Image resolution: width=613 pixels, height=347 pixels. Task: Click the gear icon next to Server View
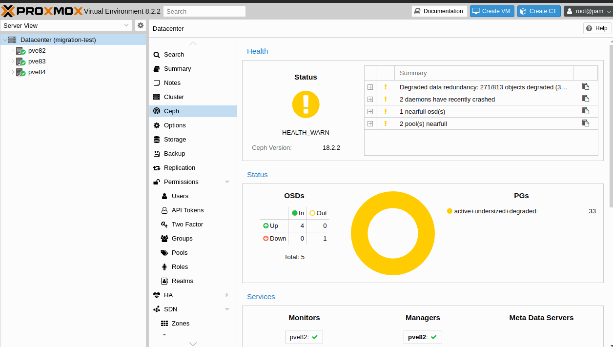tap(141, 25)
